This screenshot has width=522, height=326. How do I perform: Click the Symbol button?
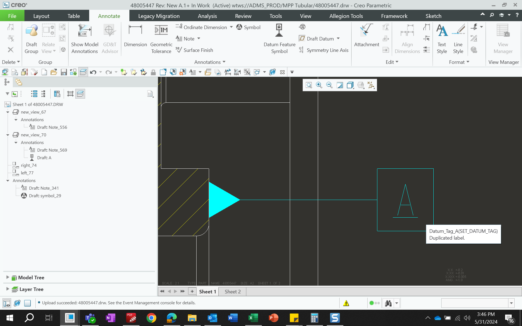coord(248,27)
